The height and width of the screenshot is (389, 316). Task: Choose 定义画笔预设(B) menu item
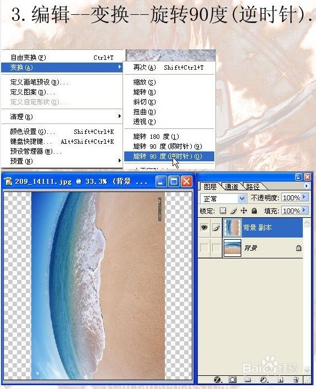(x=62, y=82)
